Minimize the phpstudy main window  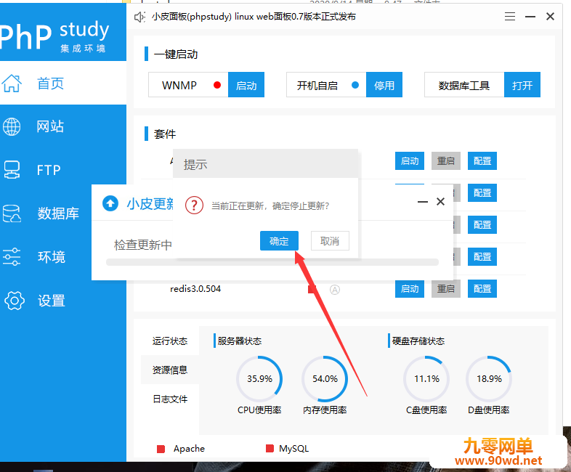click(530, 17)
